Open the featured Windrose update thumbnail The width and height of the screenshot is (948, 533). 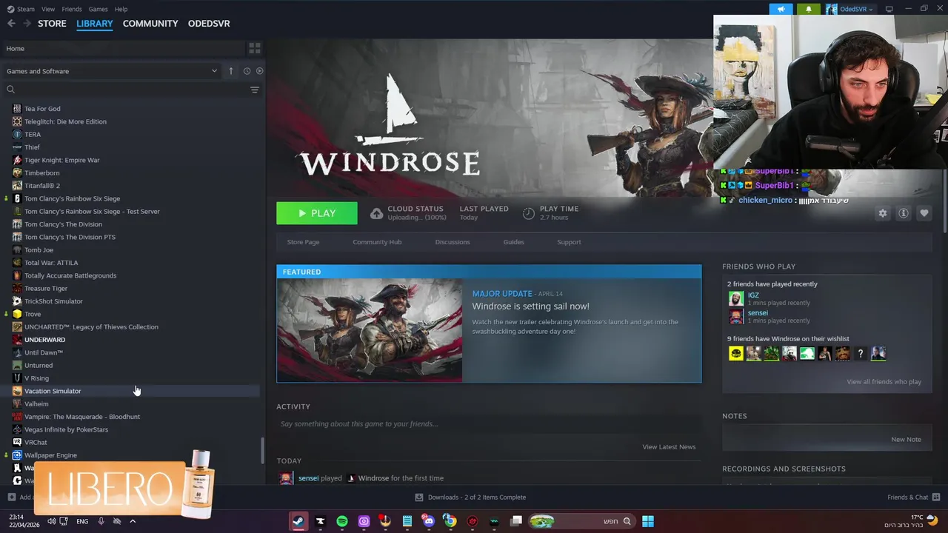coord(370,330)
